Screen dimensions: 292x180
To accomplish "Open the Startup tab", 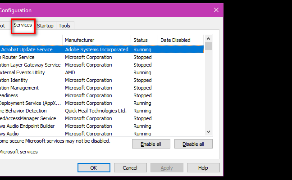I will 45,26.
